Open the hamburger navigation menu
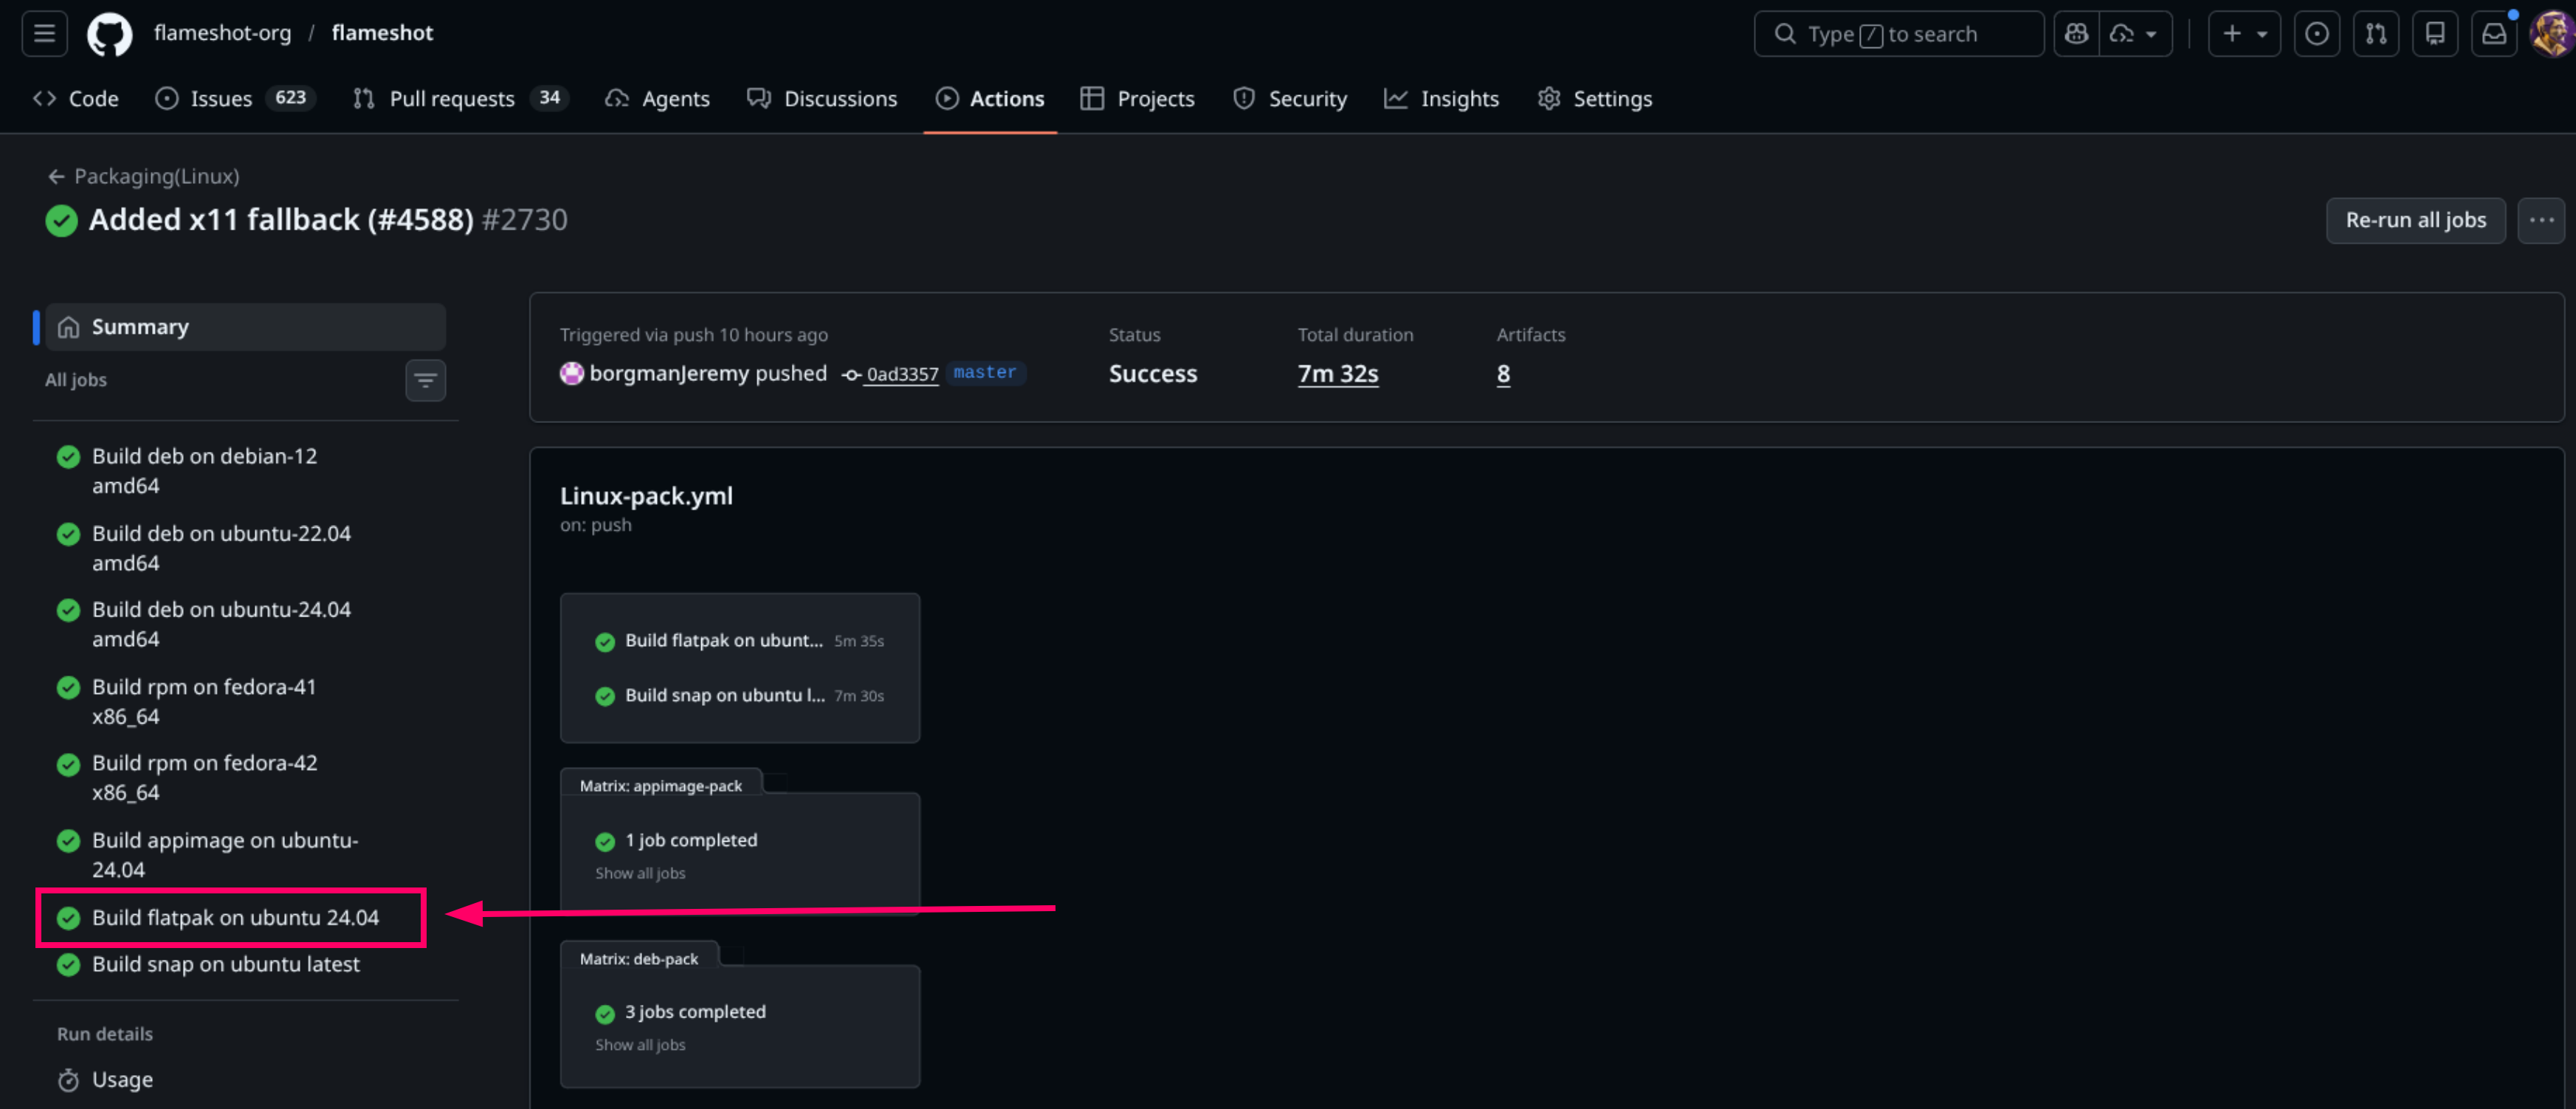The image size is (2576, 1109). tap(44, 33)
